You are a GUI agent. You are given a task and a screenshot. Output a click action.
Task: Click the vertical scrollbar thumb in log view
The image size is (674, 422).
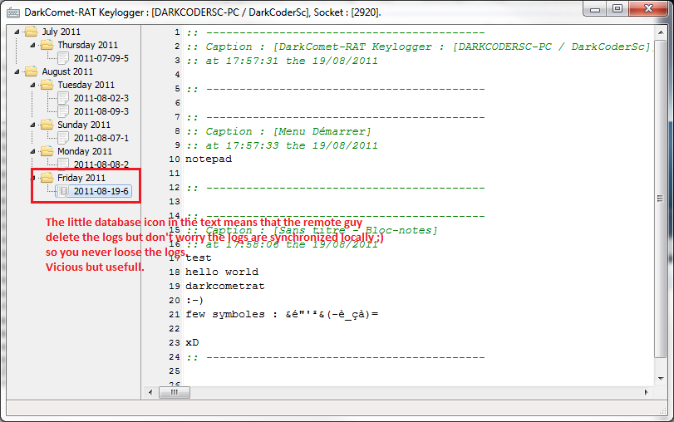[660, 202]
